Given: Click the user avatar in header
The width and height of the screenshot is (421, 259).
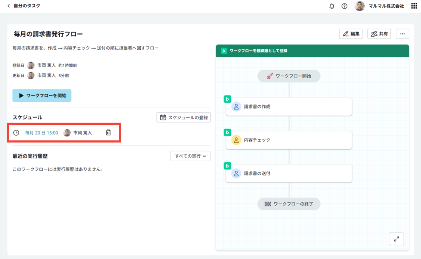Looking at the screenshot, I should point(360,6).
